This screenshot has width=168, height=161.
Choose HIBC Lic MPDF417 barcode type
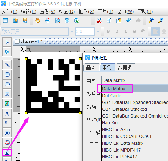[135, 150]
